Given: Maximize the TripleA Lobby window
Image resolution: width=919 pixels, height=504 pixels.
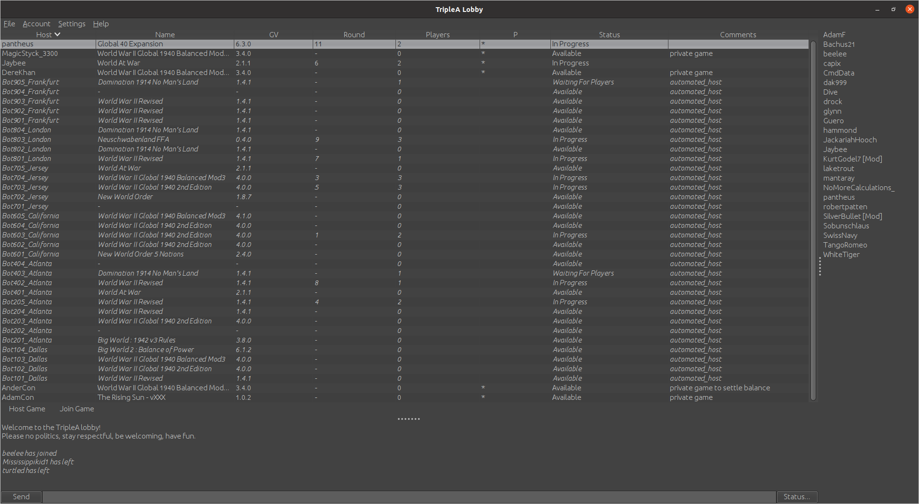Looking at the screenshot, I should click(x=893, y=9).
